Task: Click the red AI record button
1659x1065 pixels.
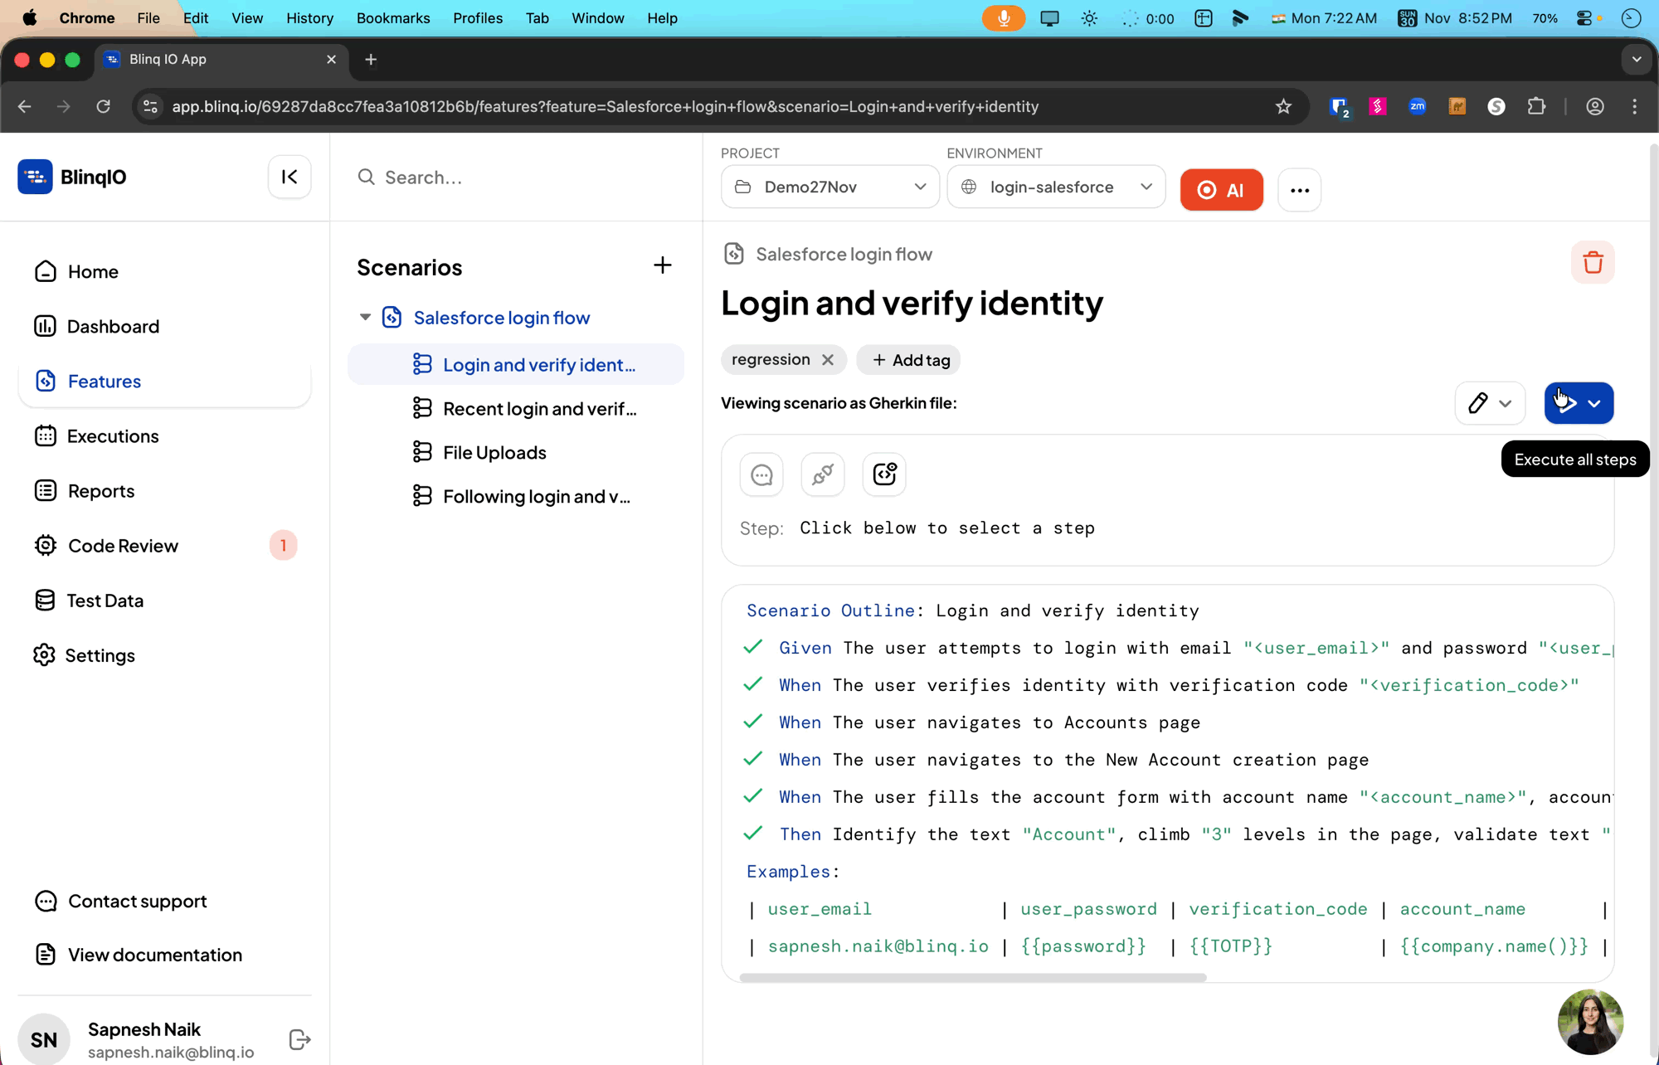Action: click(1221, 190)
